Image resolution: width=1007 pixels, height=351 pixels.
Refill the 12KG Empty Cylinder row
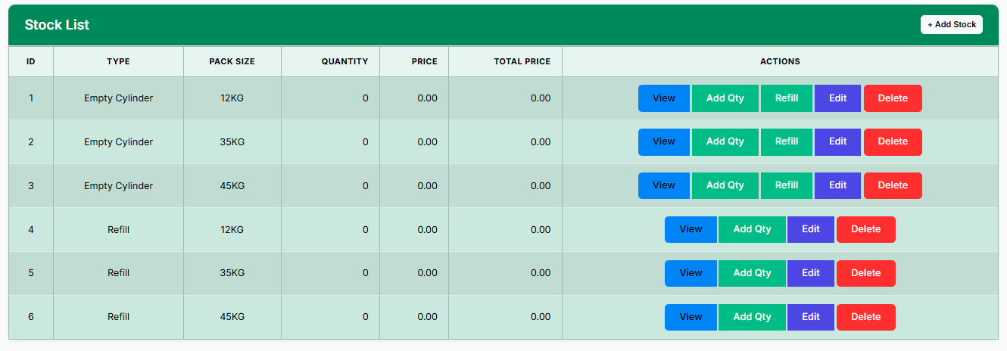(x=786, y=98)
